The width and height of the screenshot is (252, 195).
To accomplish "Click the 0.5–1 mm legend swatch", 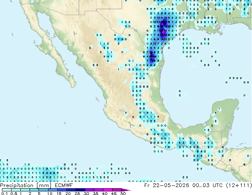I will [16, 190].
